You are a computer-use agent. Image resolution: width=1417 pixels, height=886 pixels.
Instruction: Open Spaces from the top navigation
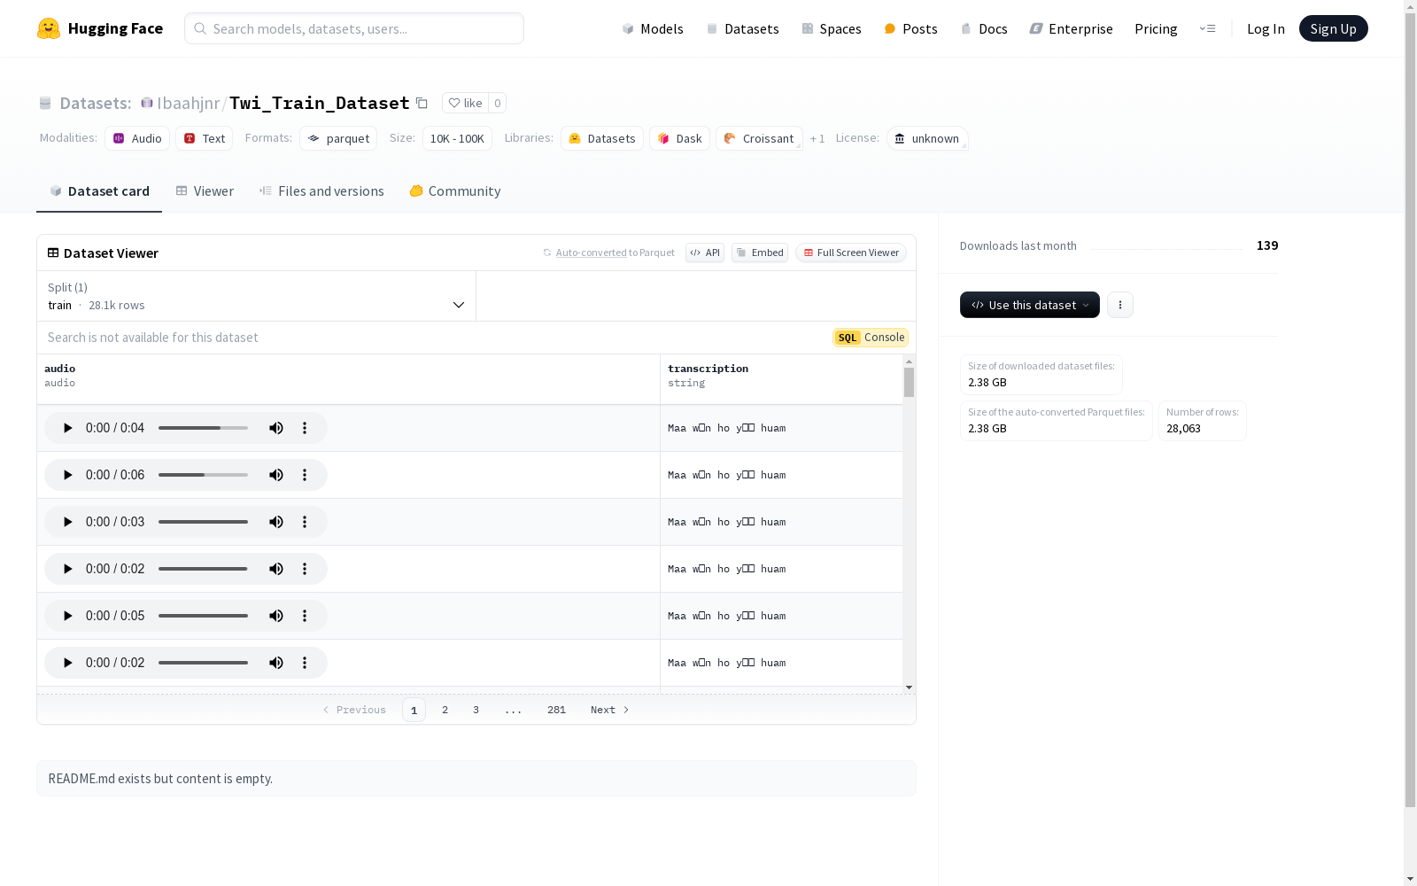(x=832, y=28)
